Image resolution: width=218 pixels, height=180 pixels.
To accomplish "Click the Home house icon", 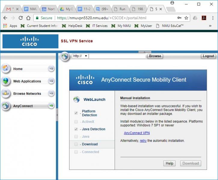I will pyautogui.click(x=6, y=68).
